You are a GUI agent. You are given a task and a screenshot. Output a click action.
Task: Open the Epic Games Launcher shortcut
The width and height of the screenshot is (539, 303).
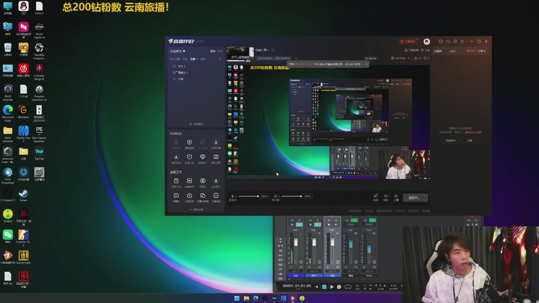(x=39, y=133)
